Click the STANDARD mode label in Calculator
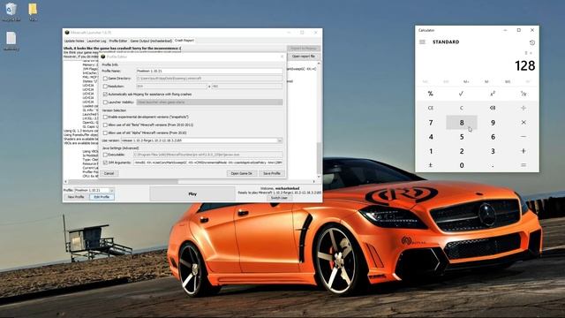The height and width of the screenshot is (318, 565). [446, 42]
